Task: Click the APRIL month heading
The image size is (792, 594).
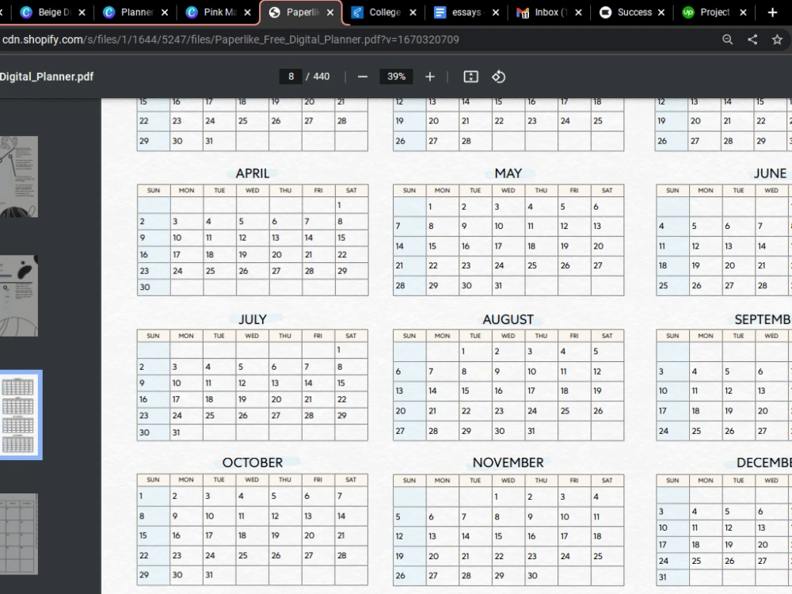Action: 253,173
